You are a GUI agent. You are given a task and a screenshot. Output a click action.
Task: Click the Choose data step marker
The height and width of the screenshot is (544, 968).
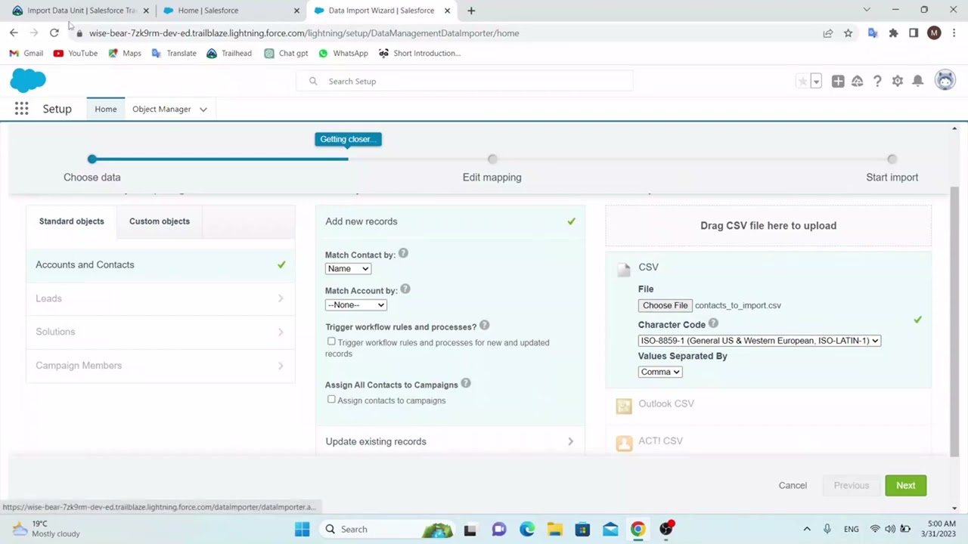(92, 159)
